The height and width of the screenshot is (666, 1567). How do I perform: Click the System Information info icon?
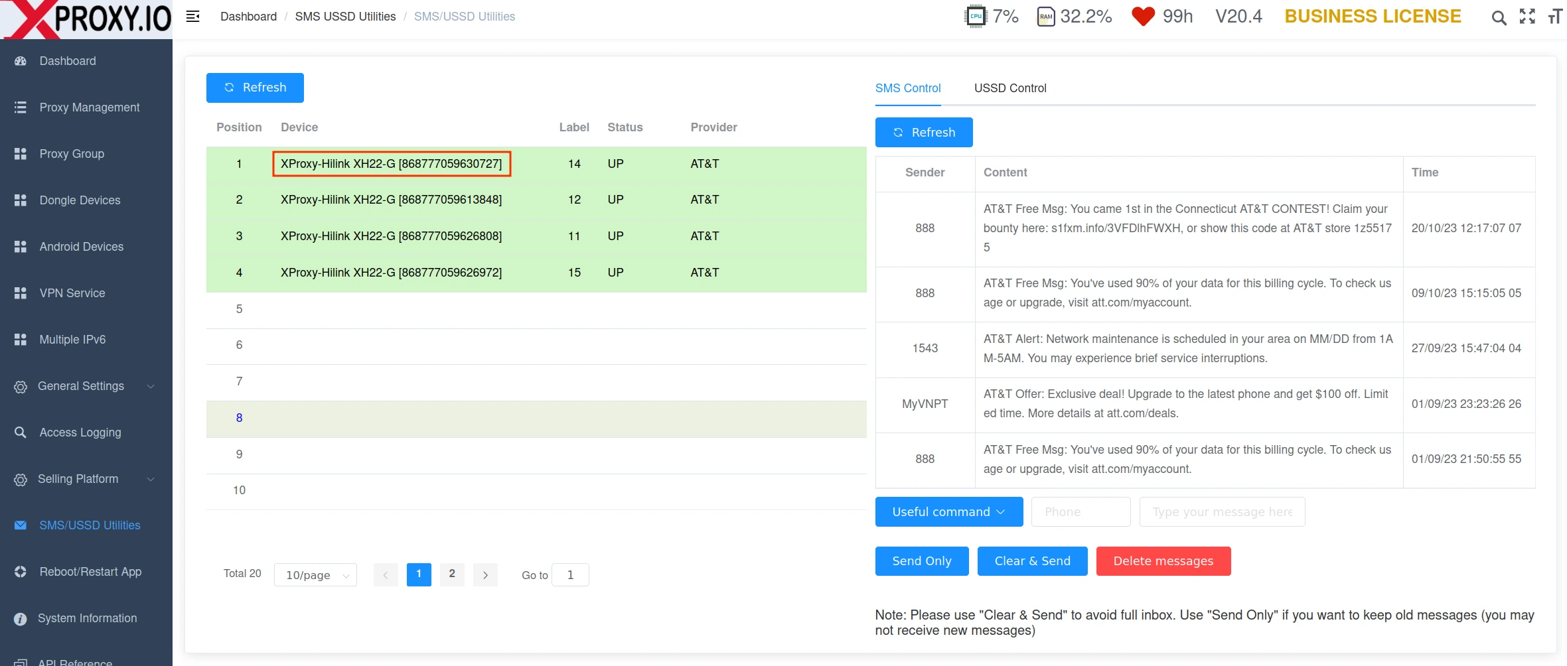(21, 619)
